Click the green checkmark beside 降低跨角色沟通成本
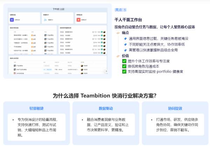The image size is (210, 147). pos(124,66)
